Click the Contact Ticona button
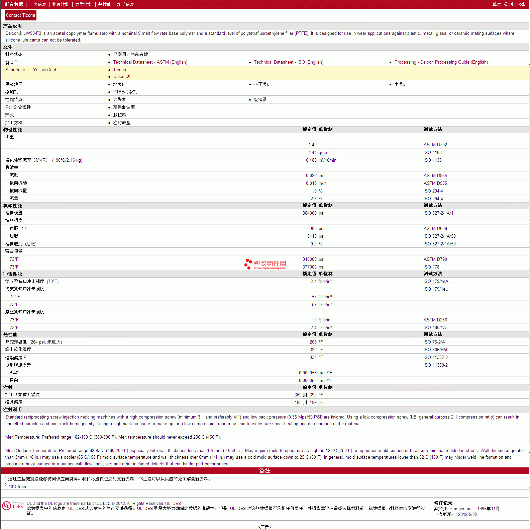 20,15
